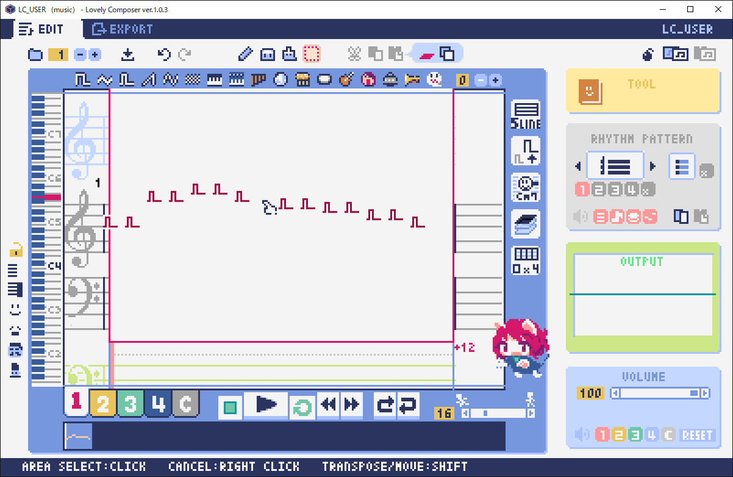Go to previous rhythm pattern arrow

[x=578, y=166]
